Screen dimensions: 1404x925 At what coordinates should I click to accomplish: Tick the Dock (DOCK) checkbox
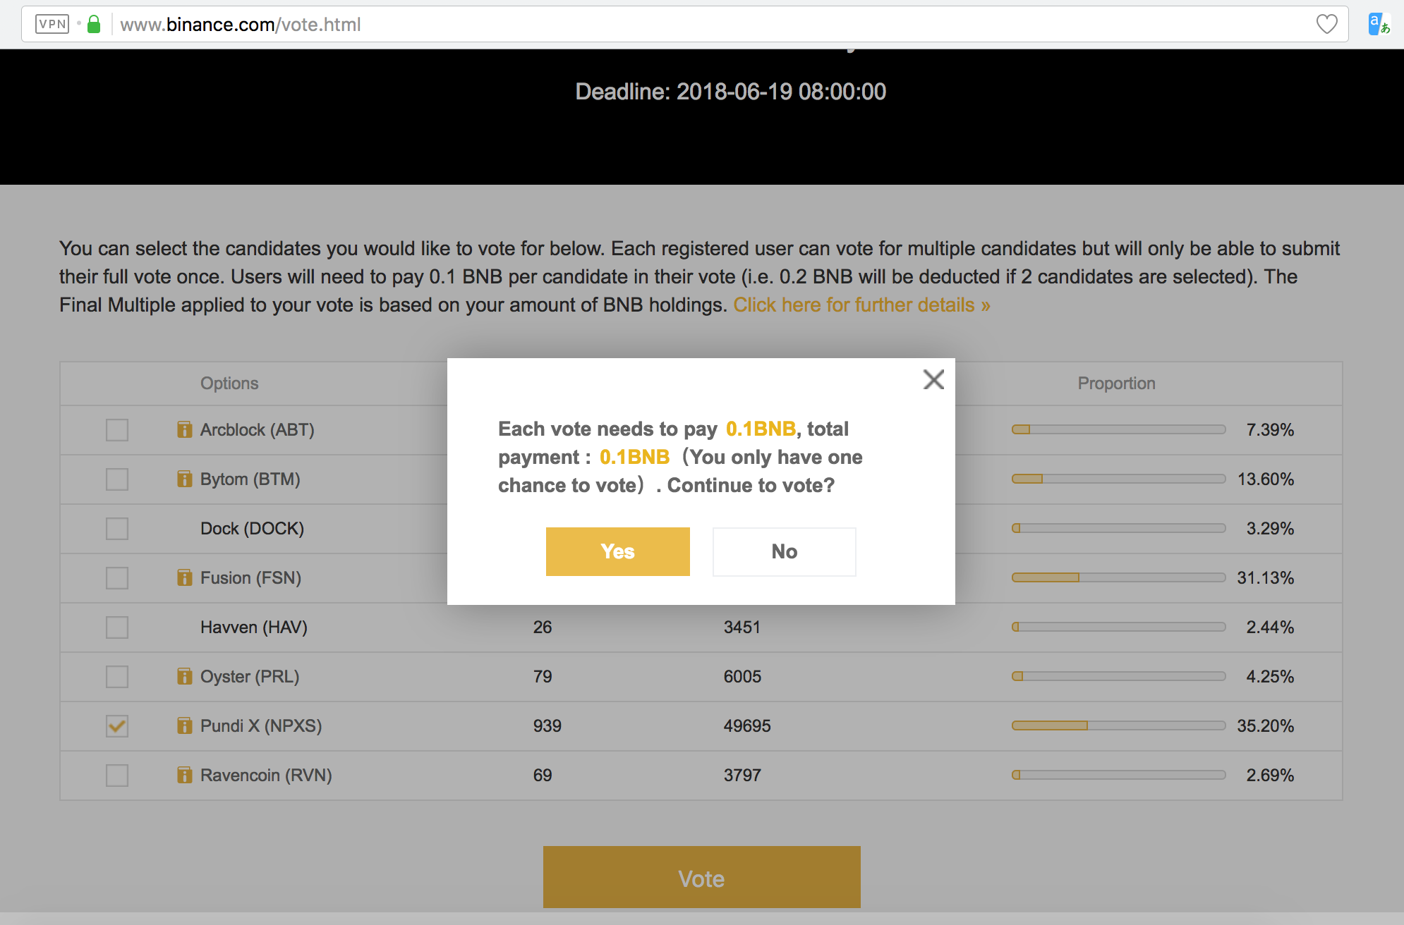117,529
